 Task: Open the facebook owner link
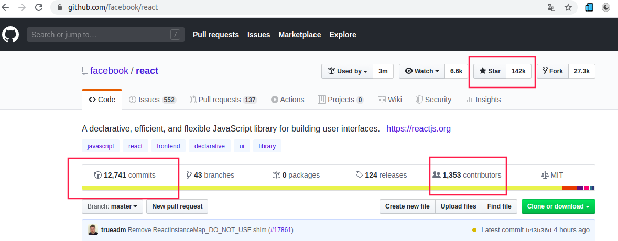(109, 71)
